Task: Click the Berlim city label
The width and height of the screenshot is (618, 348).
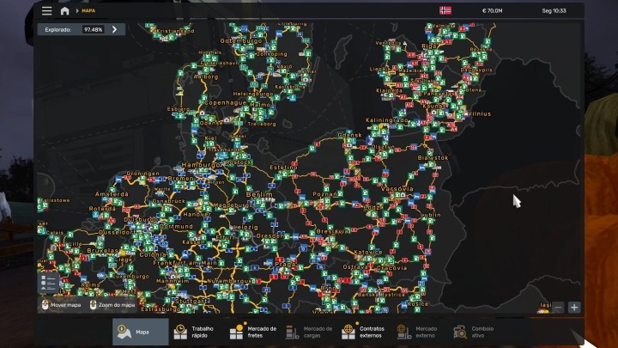Action: point(259,194)
